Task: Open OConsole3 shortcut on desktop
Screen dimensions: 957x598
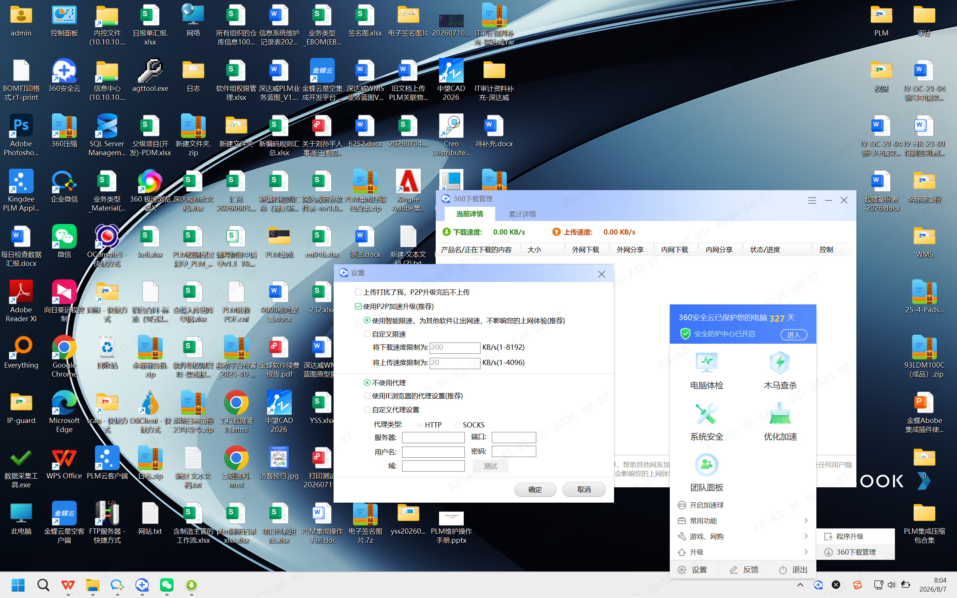Action: 107,246
